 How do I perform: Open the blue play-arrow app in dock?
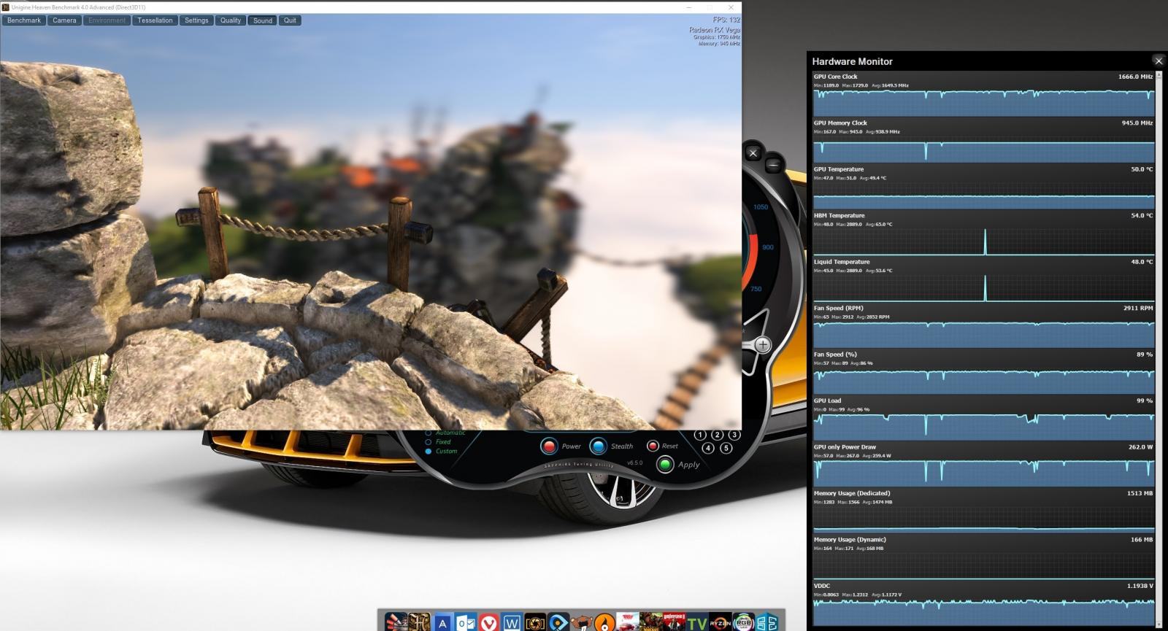[x=558, y=622]
